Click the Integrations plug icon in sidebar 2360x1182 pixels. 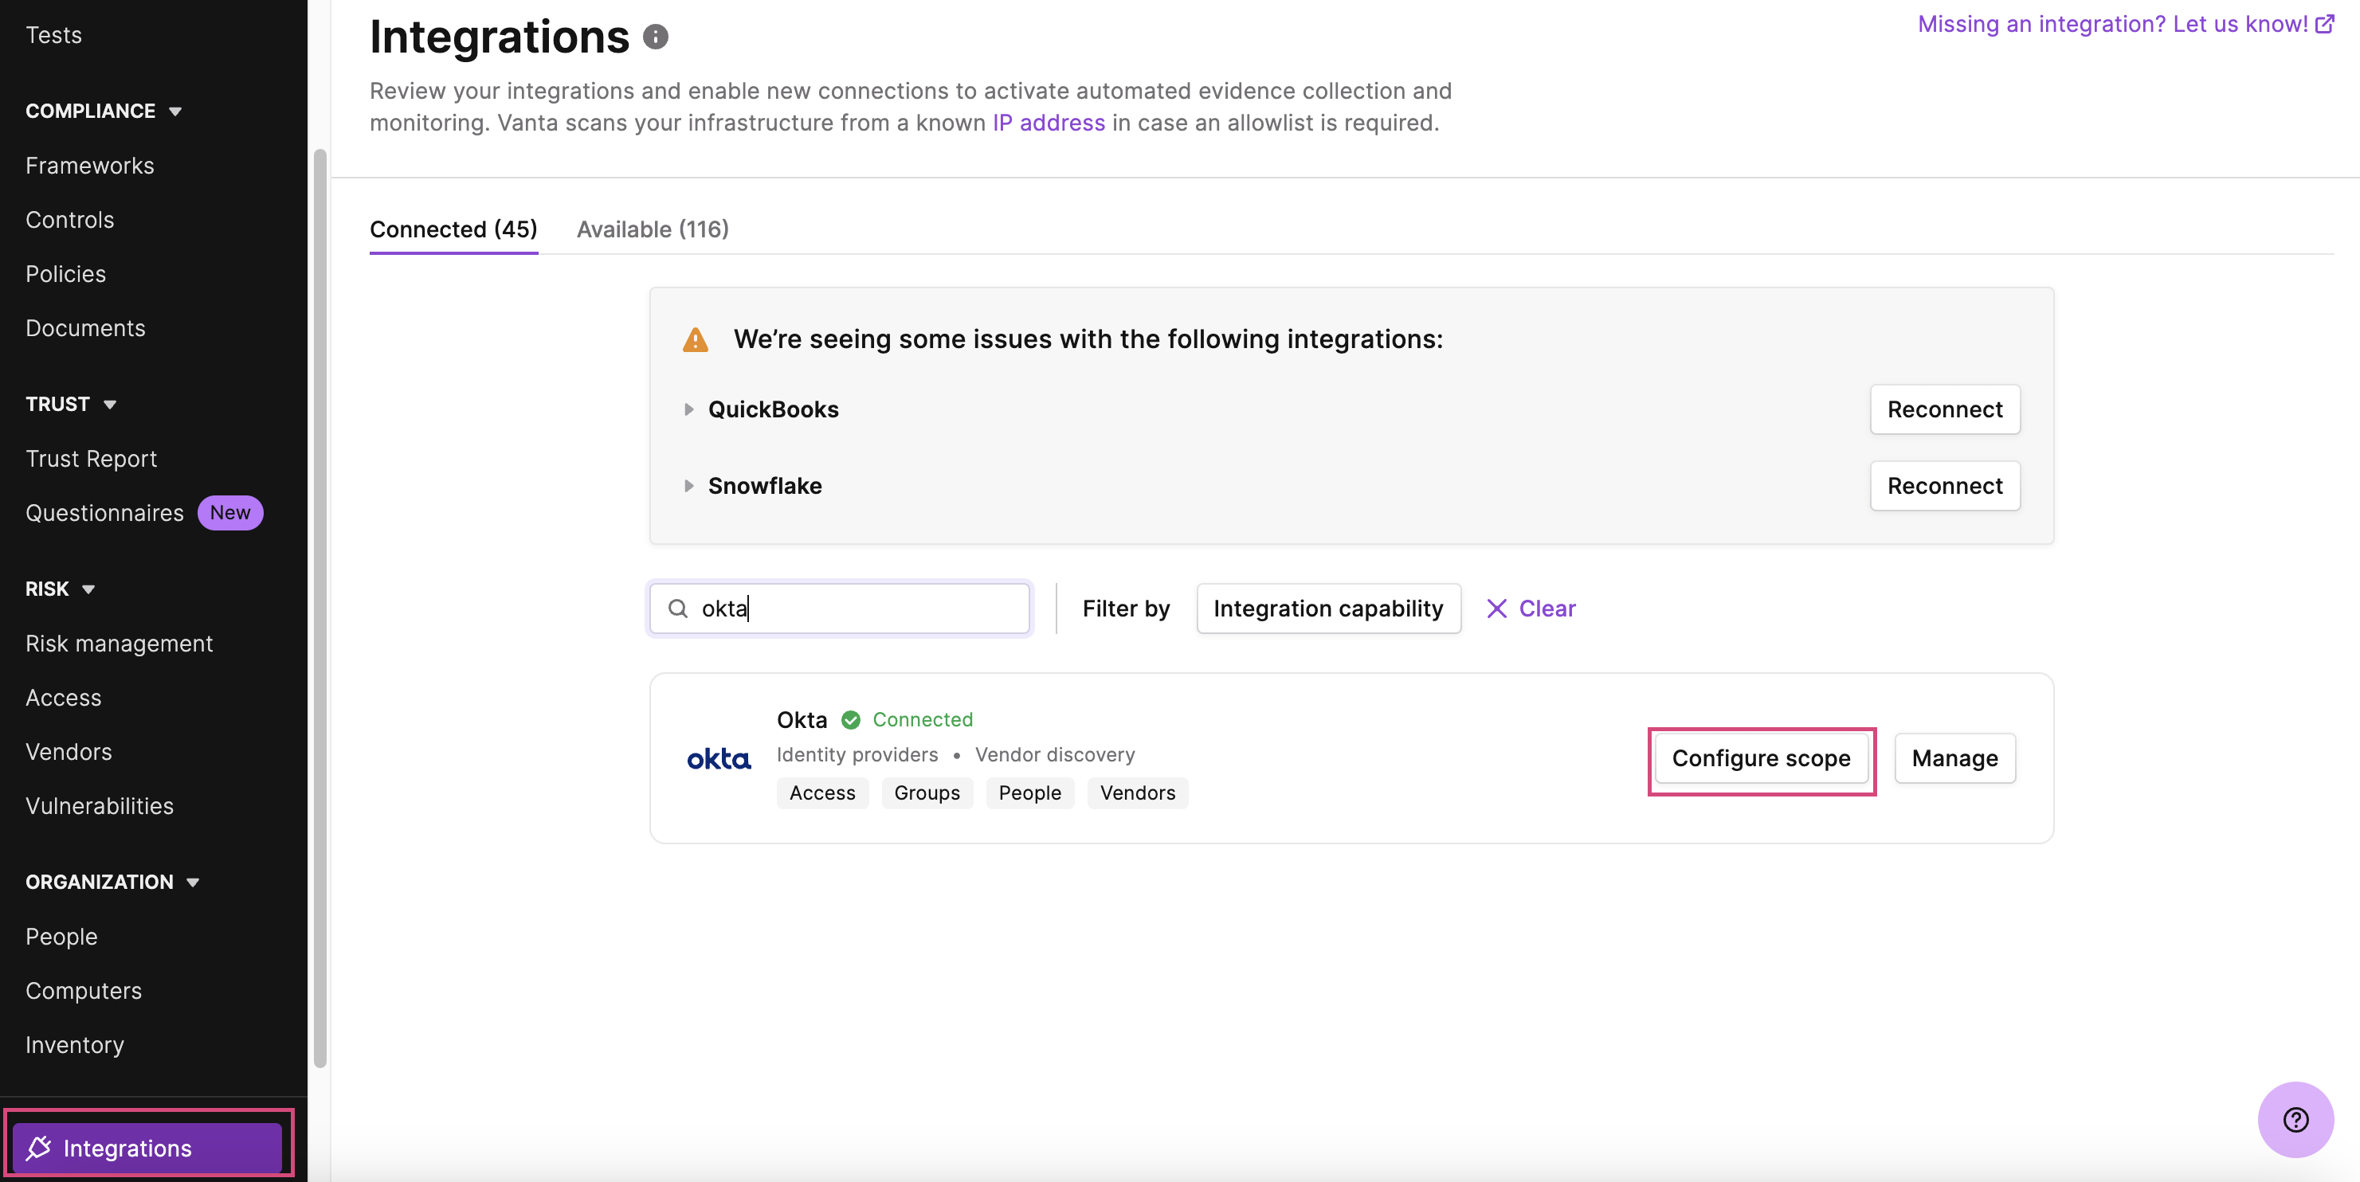(38, 1147)
